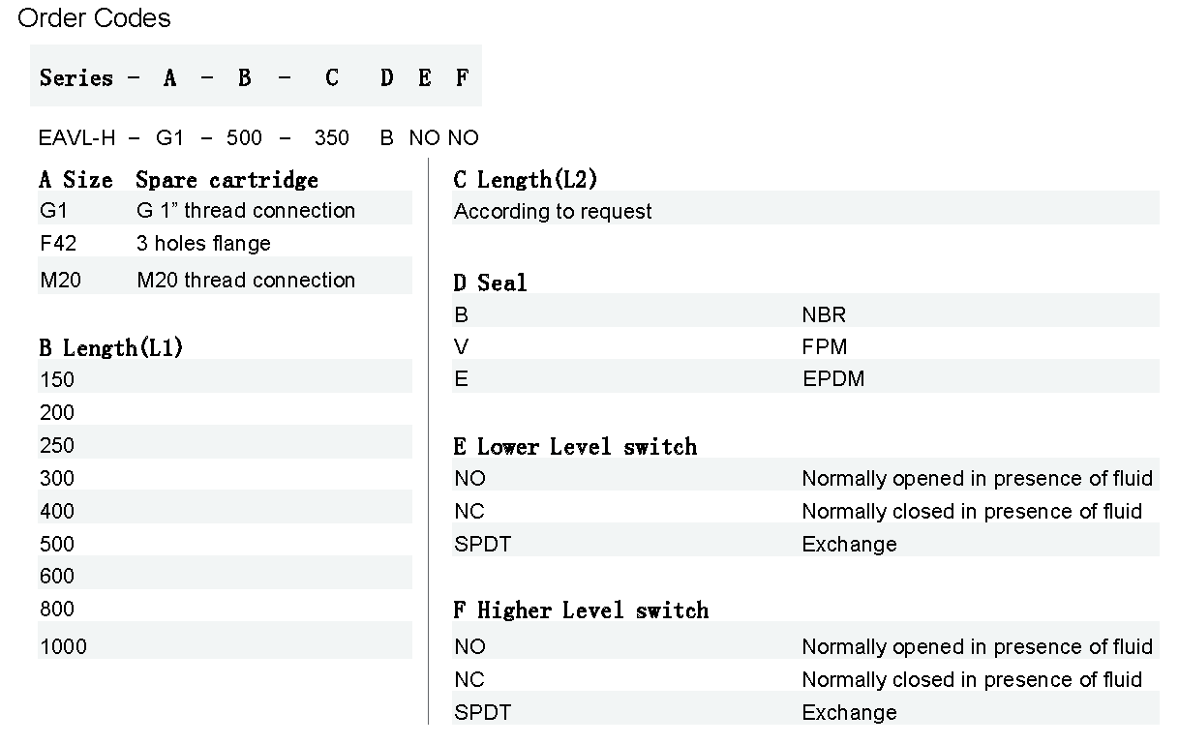The height and width of the screenshot is (744, 1179).
Task: Select the NBR seal option
Action: point(824,314)
